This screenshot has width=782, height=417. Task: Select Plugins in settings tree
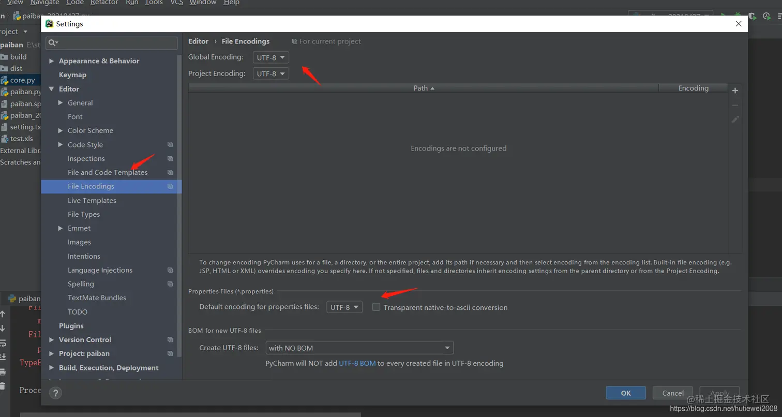pos(71,326)
